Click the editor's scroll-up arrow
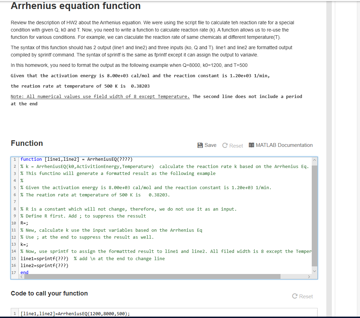This screenshot has height=318, width=360. 314,160
